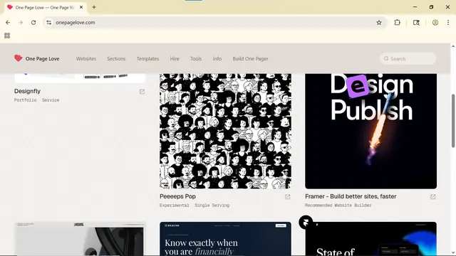Image resolution: width=456 pixels, height=256 pixels.
Task: Open Chrome three-dot menu
Action: pos(448,22)
